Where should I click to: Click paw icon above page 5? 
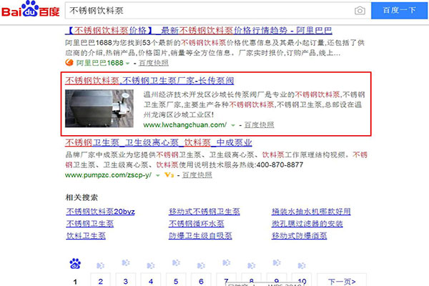(x=176, y=262)
